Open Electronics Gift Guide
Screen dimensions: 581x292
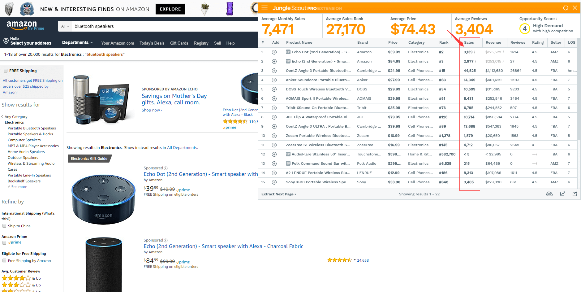pyautogui.click(x=89, y=159)
